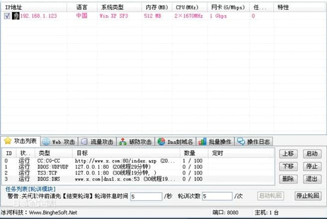Image resolution: width=327 pixels, height=219 pixels.
Task: Select the TS3:TCP attack row
Action: click(x=138, y=173)
